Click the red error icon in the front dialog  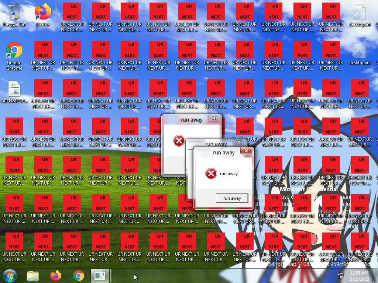pos(211,174)
